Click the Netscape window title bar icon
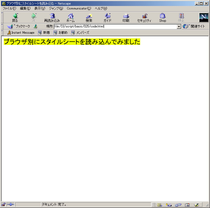 4,4
